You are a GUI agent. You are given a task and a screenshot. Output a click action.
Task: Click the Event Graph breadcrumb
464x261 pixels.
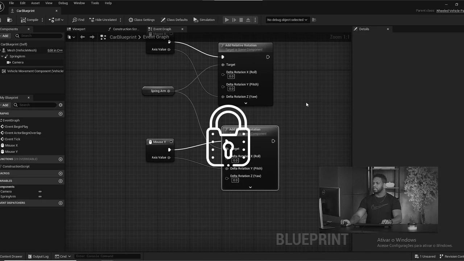click(x=156, y=37)
